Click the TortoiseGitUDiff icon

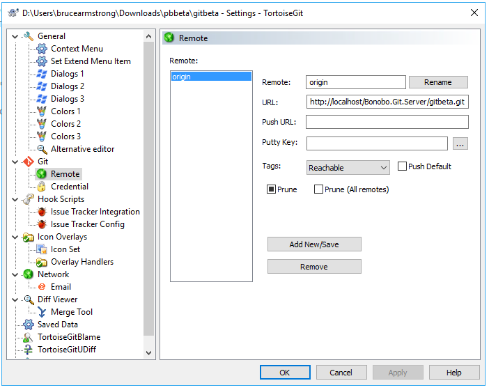(29, 350)
